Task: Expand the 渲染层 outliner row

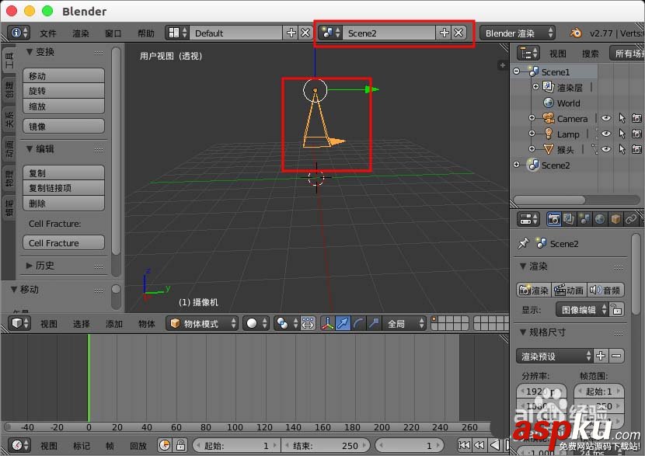Action: point(535,87)
